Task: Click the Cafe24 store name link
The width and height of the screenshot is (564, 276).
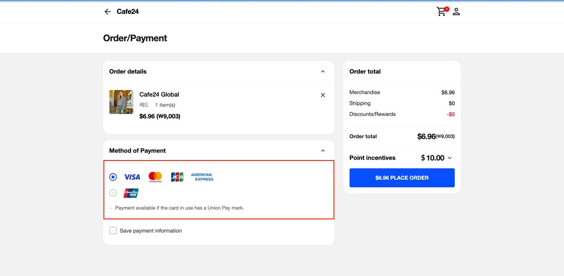Action: 128,12
